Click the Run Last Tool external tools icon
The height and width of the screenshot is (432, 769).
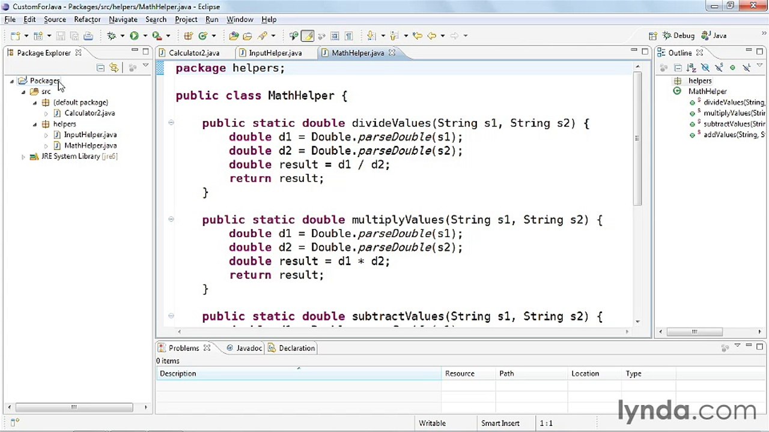[157, 36]
